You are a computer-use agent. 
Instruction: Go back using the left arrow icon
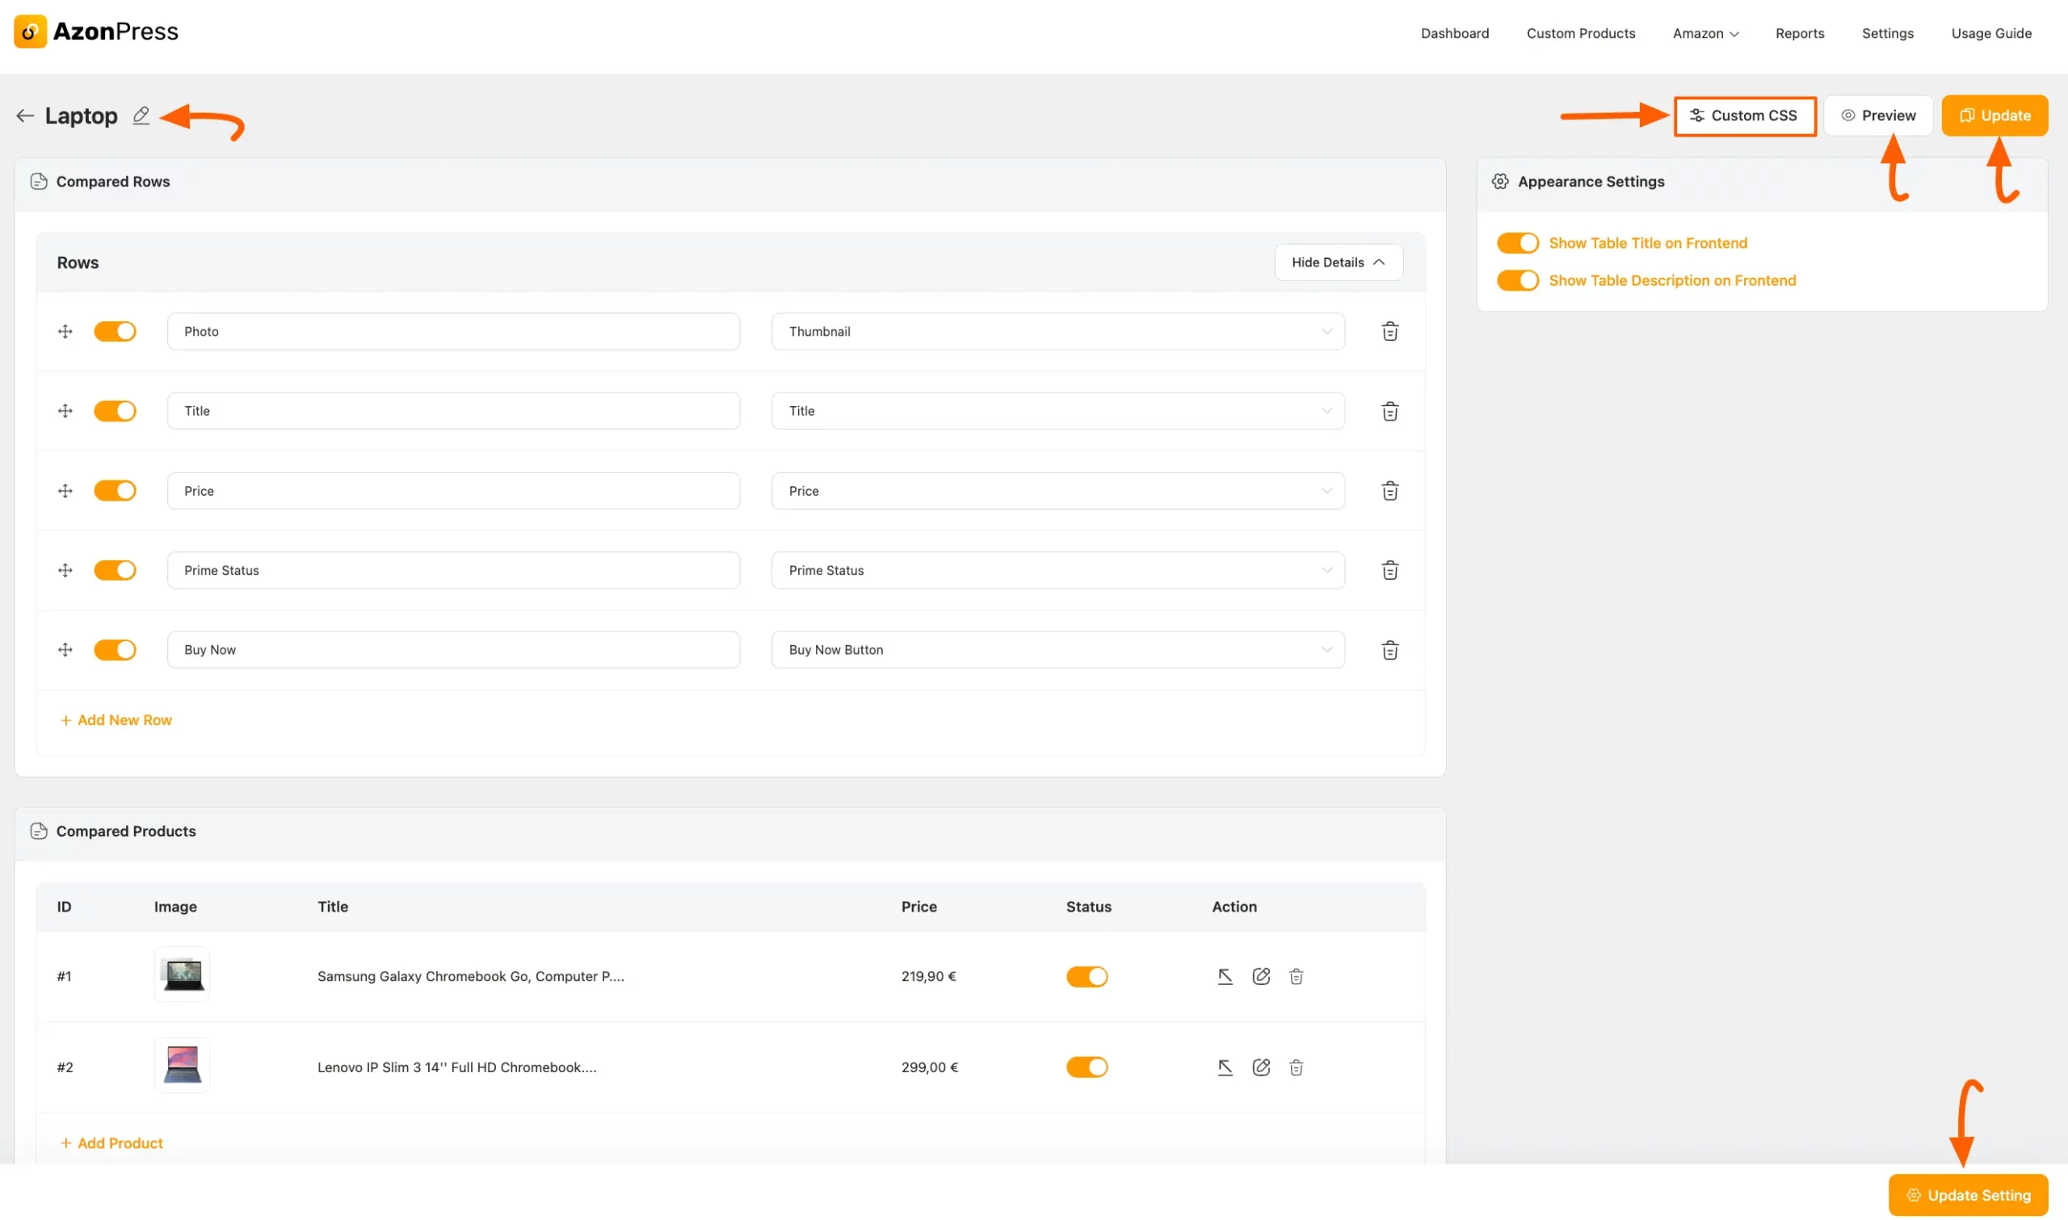coord(25,116)
